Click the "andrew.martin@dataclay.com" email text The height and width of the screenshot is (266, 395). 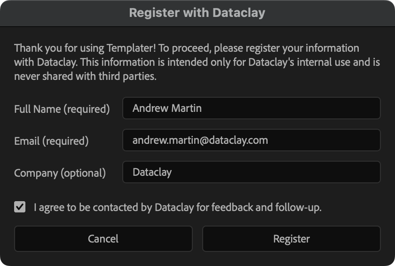coord(200,140)
